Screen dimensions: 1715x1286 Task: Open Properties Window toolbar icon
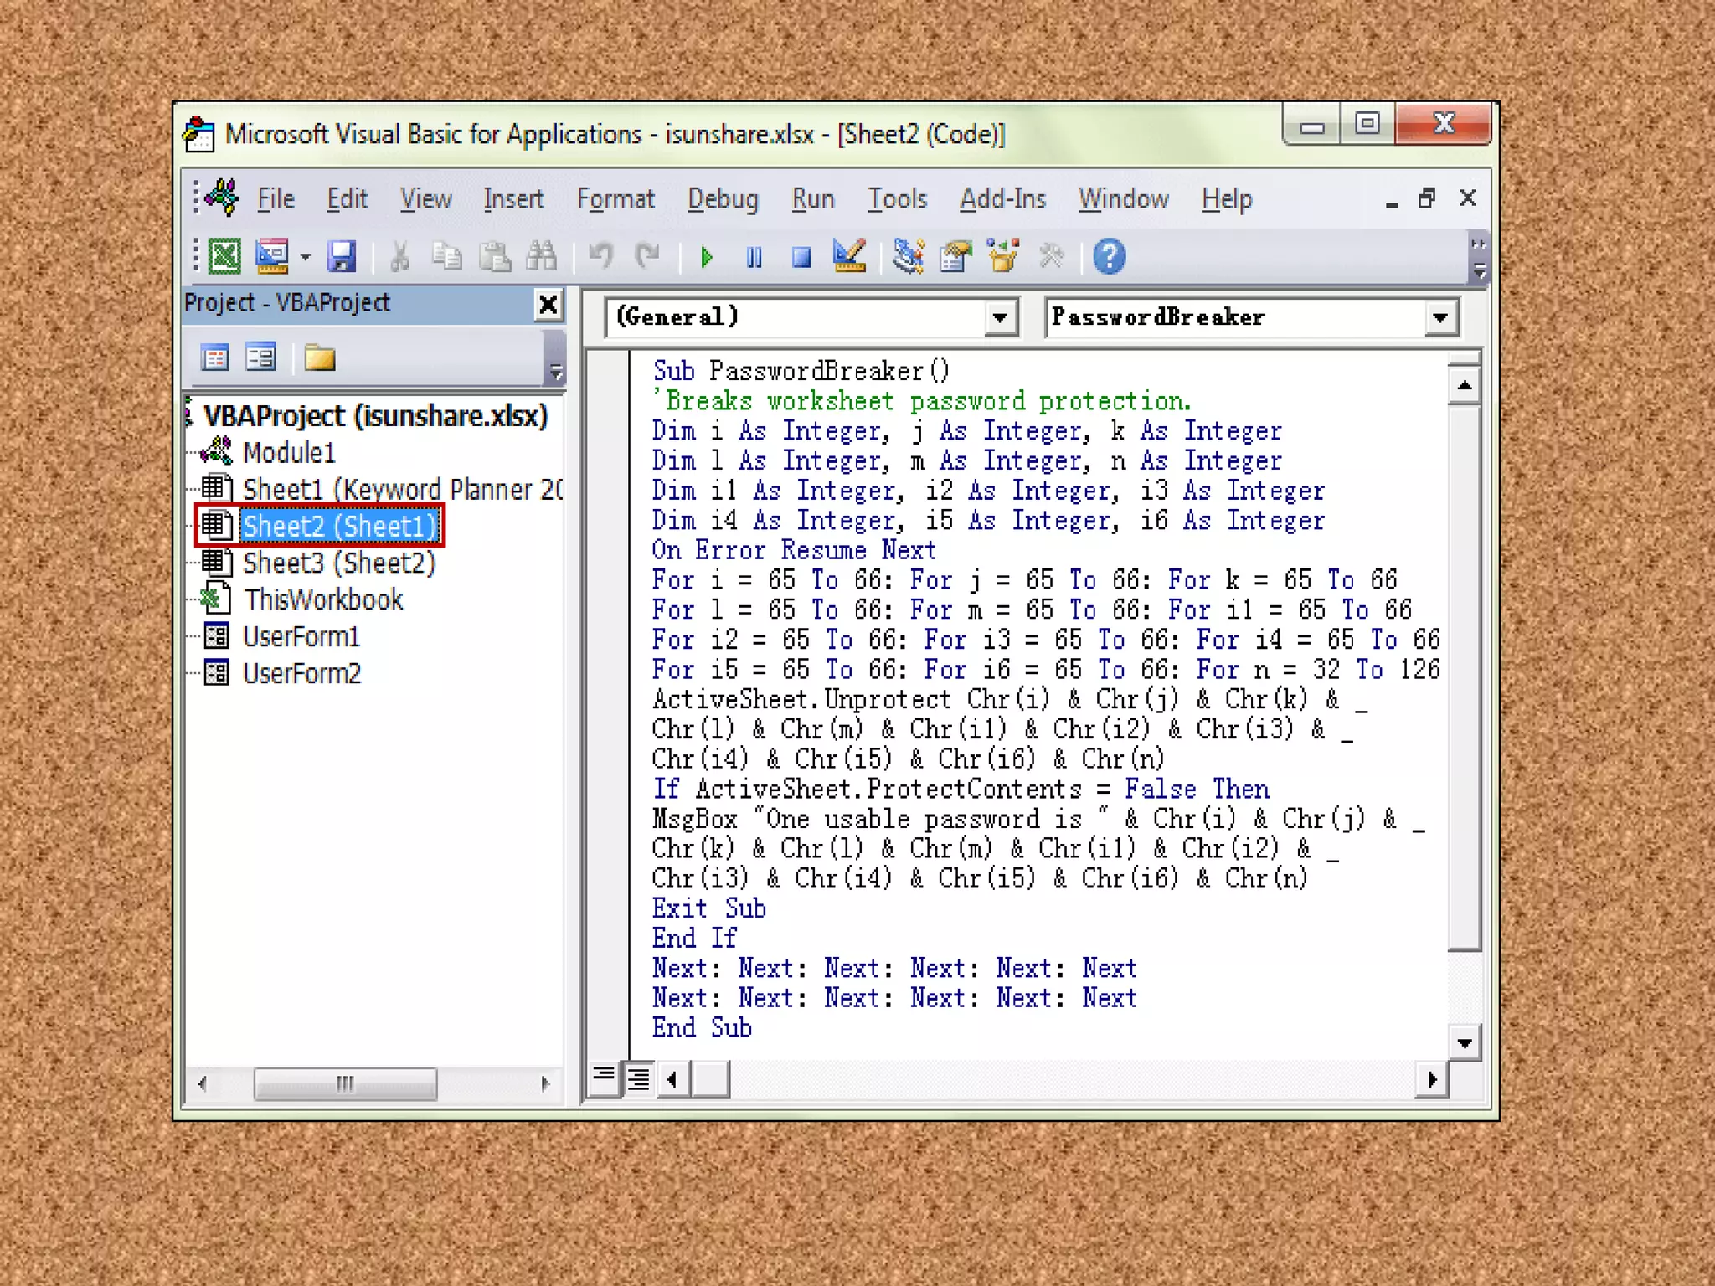pyautogui.click(x=955, y=256)
